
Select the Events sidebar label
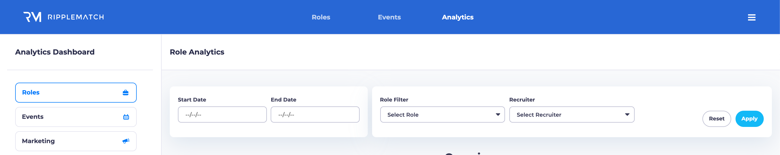[x=33, y=117]
